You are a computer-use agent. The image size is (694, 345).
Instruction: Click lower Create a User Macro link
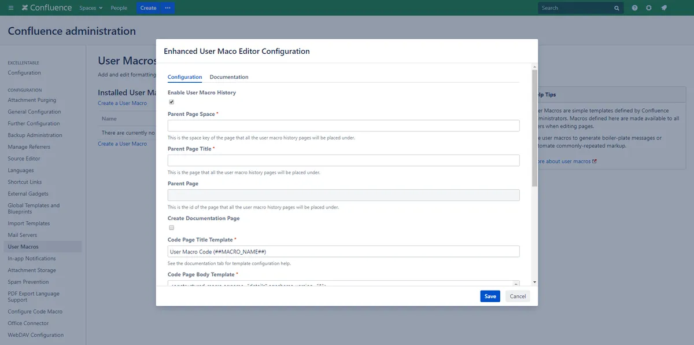point(122,144)
